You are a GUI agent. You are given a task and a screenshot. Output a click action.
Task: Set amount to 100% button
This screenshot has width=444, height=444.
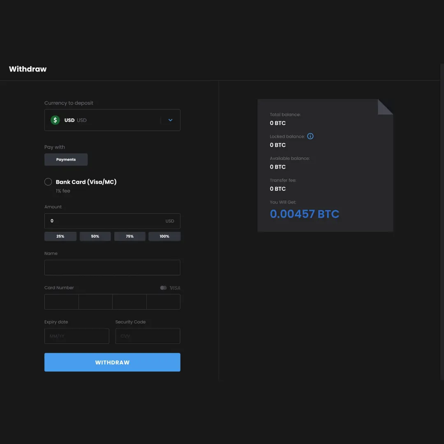point(164,236)
